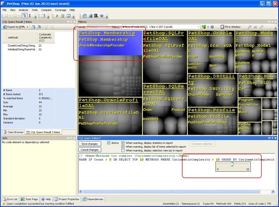Open the Level combo box
Viewport: 279px width, 207px height.
pos(97,27)
